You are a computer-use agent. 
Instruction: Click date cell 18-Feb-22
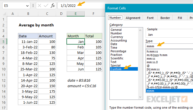(x=28, y=53)
